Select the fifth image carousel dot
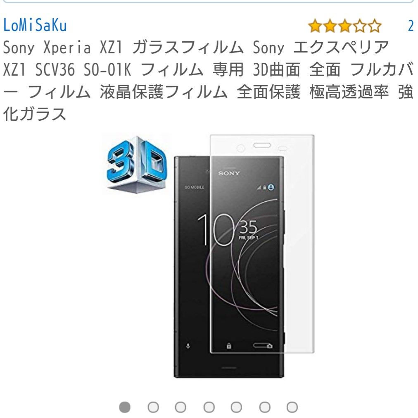The image size is (418, 418). pos(236,407)
